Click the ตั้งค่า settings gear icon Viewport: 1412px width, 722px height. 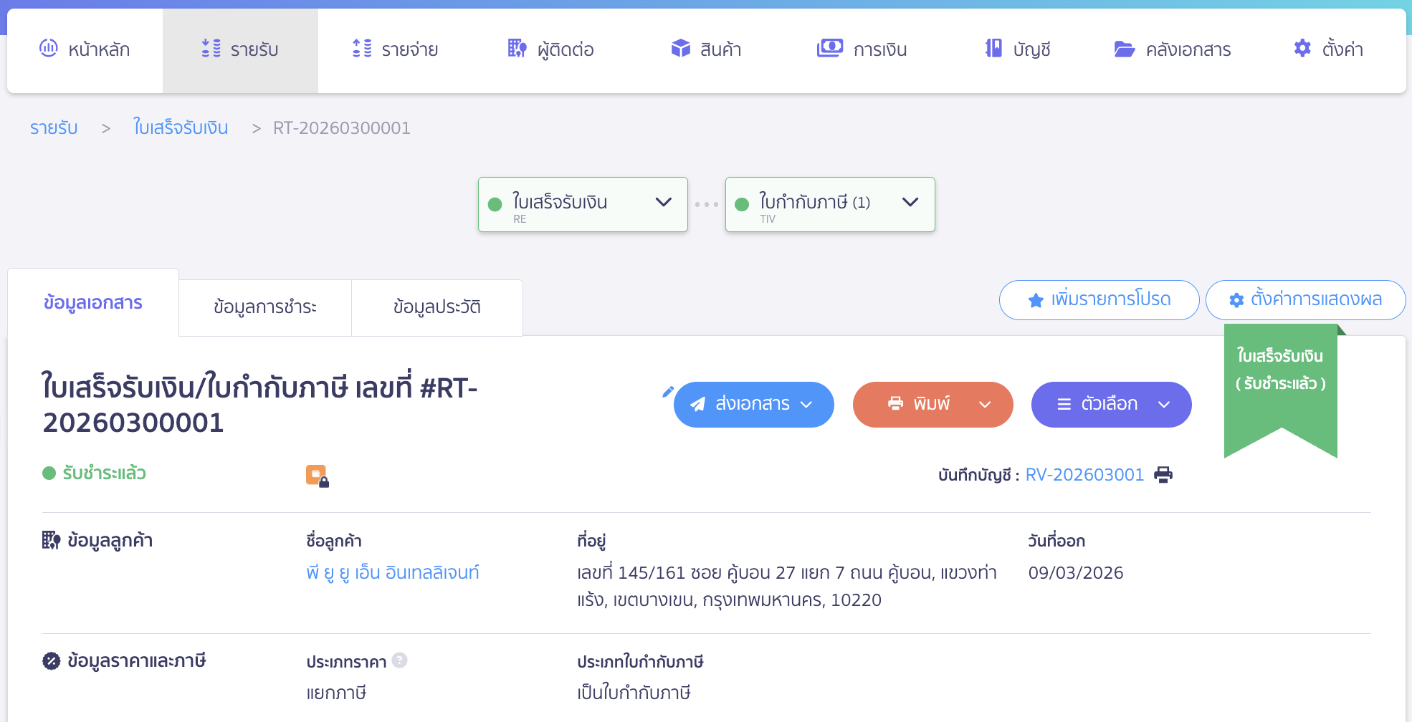click(x=1303, y=49)
